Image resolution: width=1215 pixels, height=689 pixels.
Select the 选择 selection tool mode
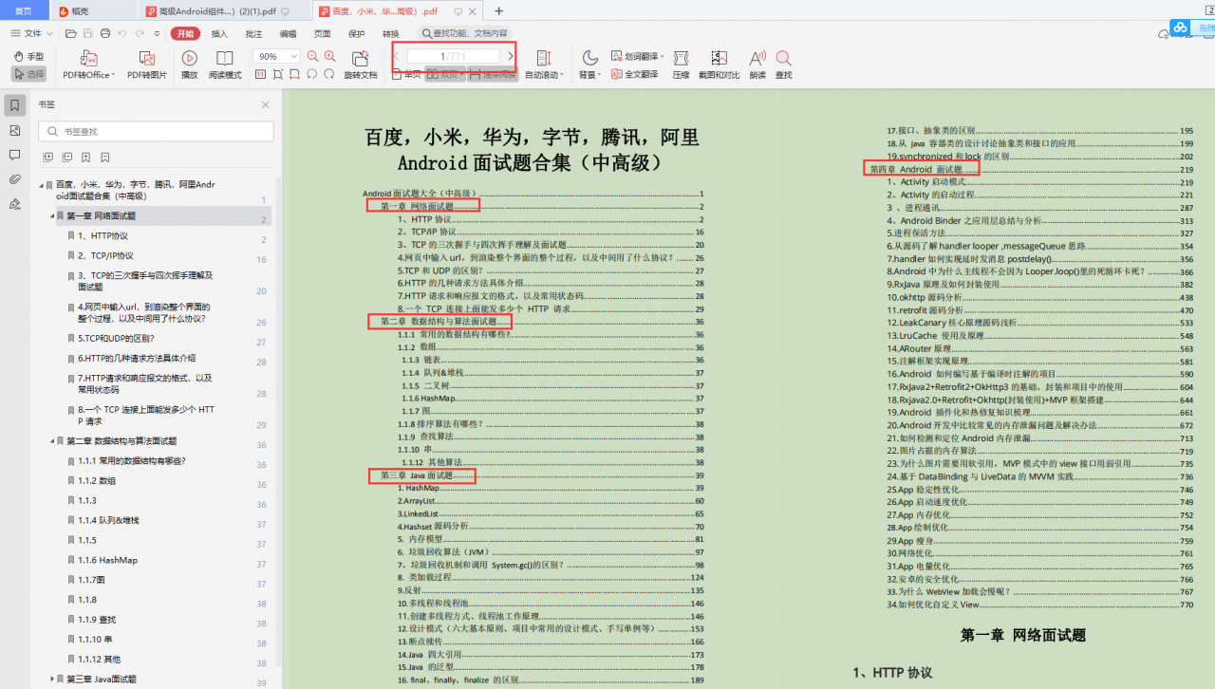coord(28,74)
